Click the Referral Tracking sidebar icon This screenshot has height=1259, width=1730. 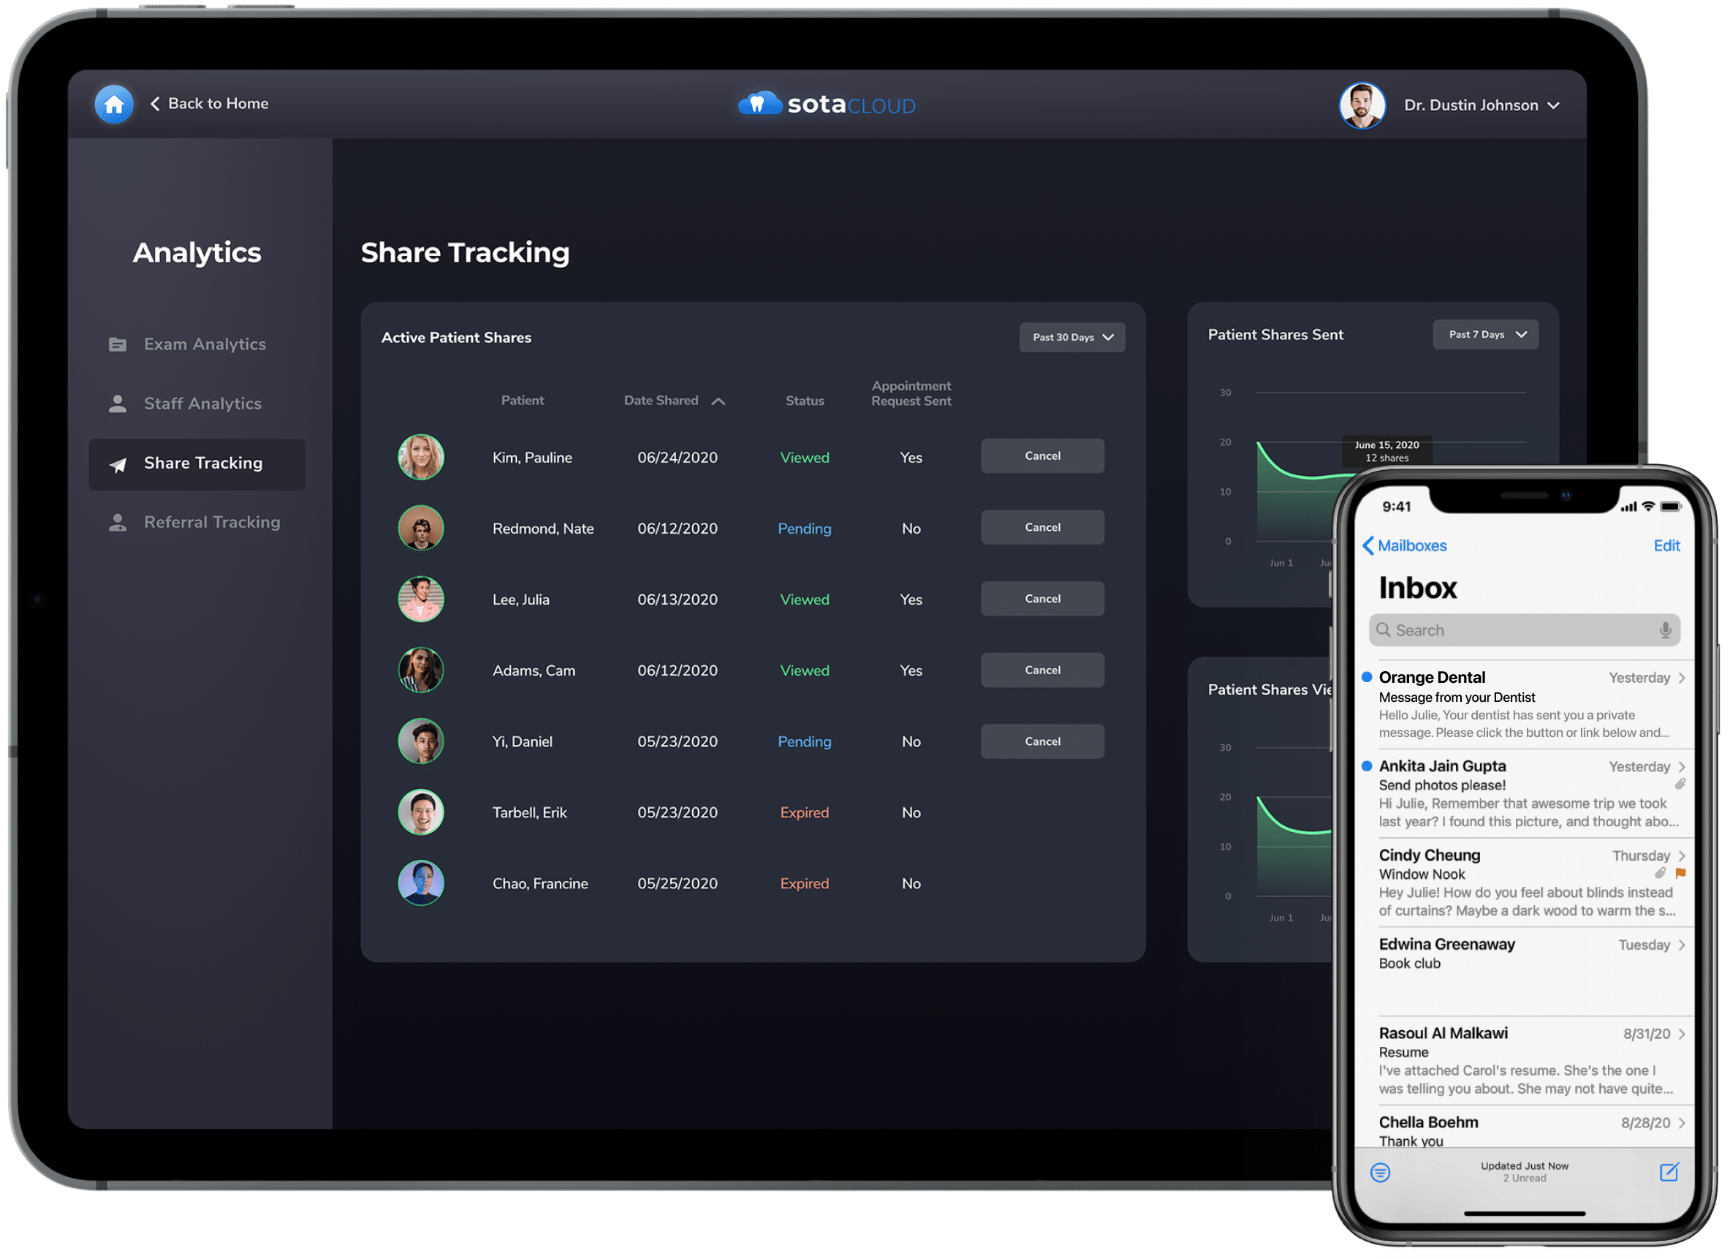115,523
